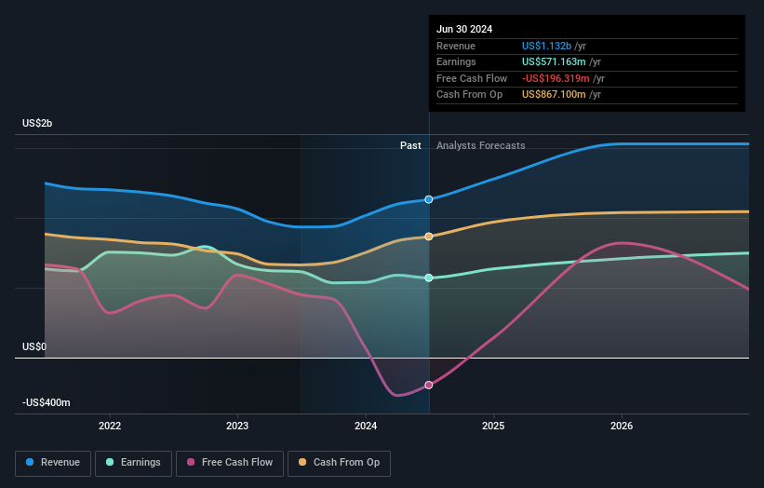Click the 2026 x-axis label

tap(622, 427)
